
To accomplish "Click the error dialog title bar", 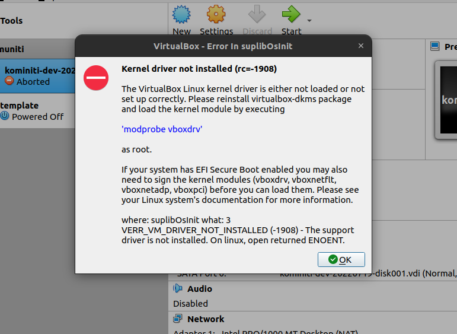I will [223, 46].
